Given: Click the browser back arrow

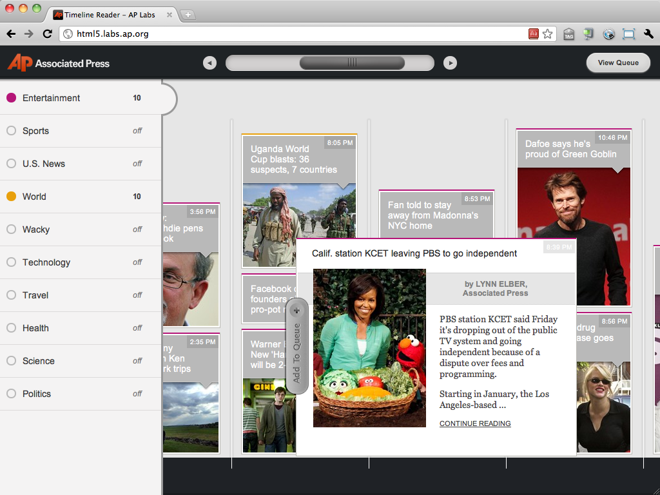Looking at the screenshot, I should point(12,34).
